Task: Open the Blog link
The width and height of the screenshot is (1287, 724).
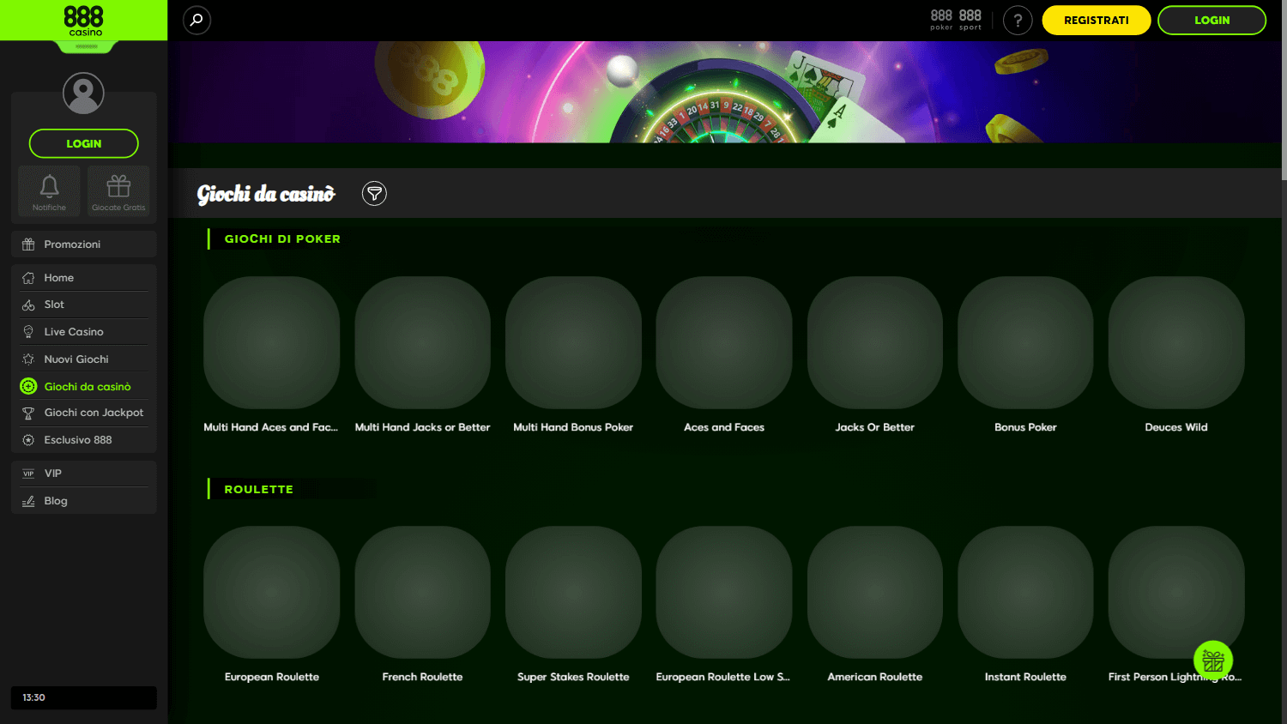Action: 56,500
